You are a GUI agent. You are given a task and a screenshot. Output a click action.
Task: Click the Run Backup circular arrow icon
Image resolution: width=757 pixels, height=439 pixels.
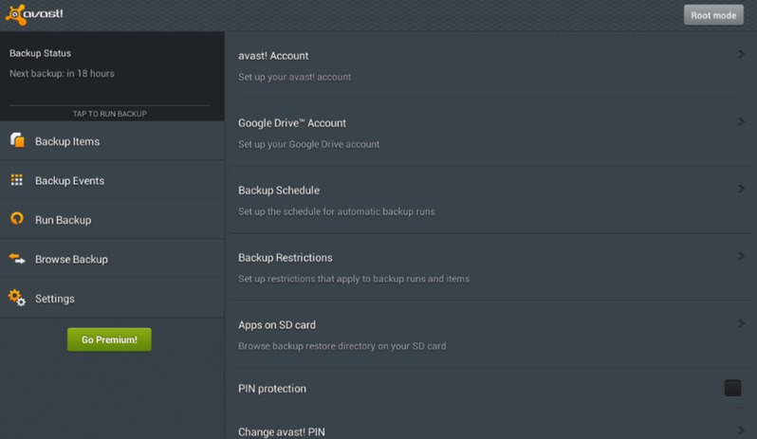click(x=17, y=219)
